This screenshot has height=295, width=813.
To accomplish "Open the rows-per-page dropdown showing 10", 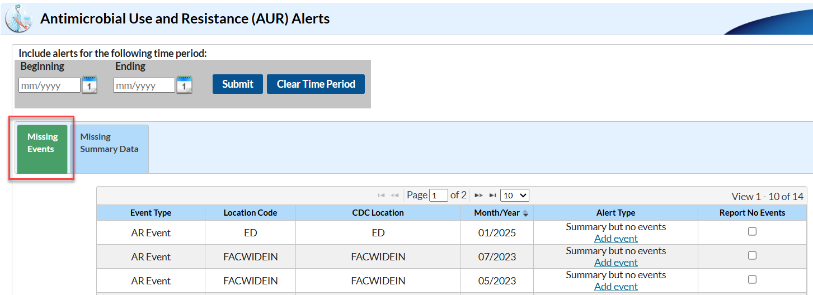I will click(514, 196).
